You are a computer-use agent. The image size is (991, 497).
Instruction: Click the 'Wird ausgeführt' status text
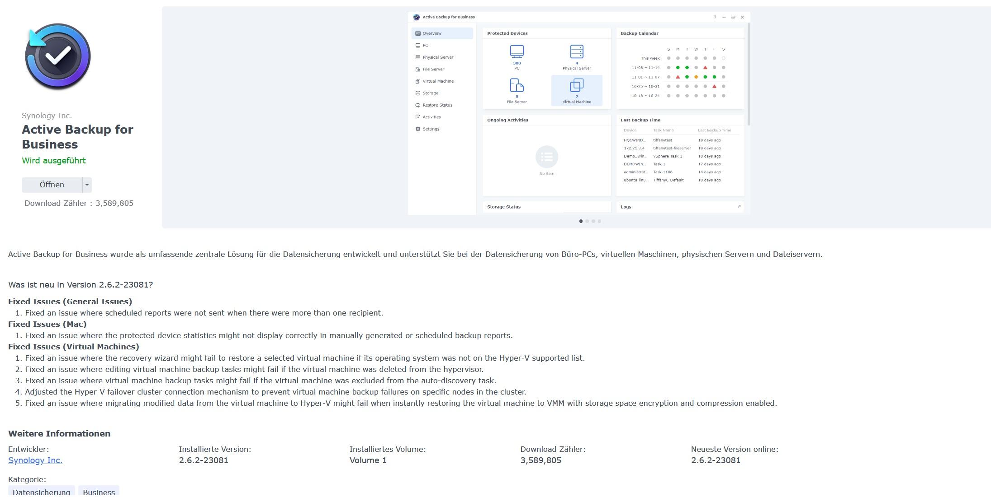tap(54, 161)
